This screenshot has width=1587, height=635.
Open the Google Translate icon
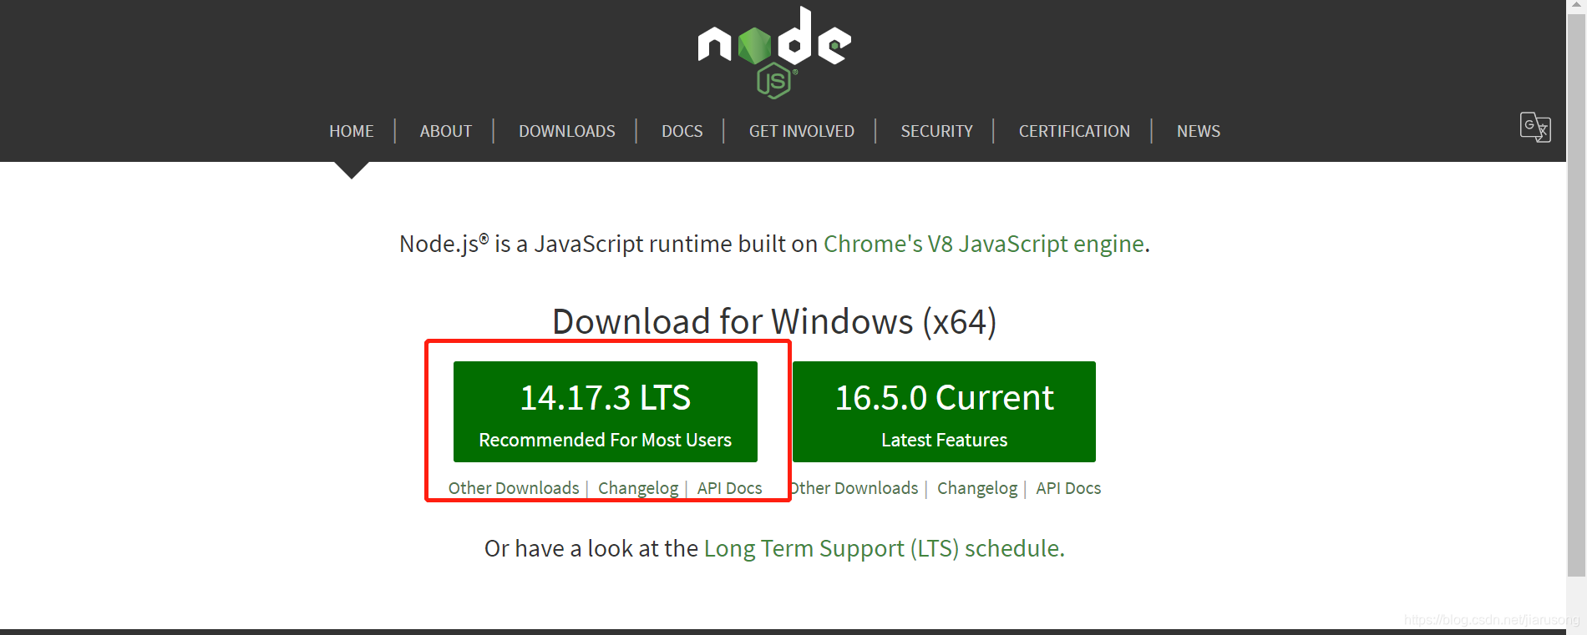click(x=1535, y=128)
